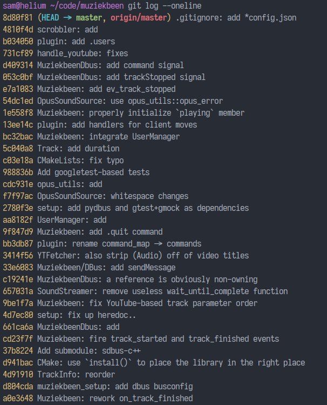Click the sam@helium prompt text
The height and width of the screenshot is (405, 327).
tap(22, 5)
